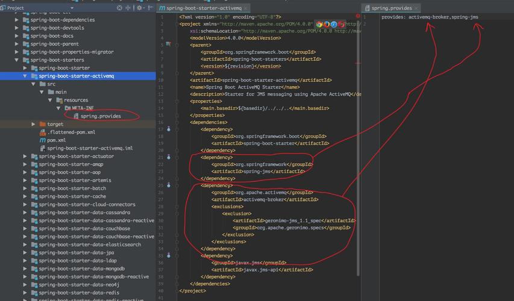The width and height of the screenshot is (514, 301).
Task: Click artifactId javax.jms-api text
Action: pyautogui.click(x=262, y=270)
